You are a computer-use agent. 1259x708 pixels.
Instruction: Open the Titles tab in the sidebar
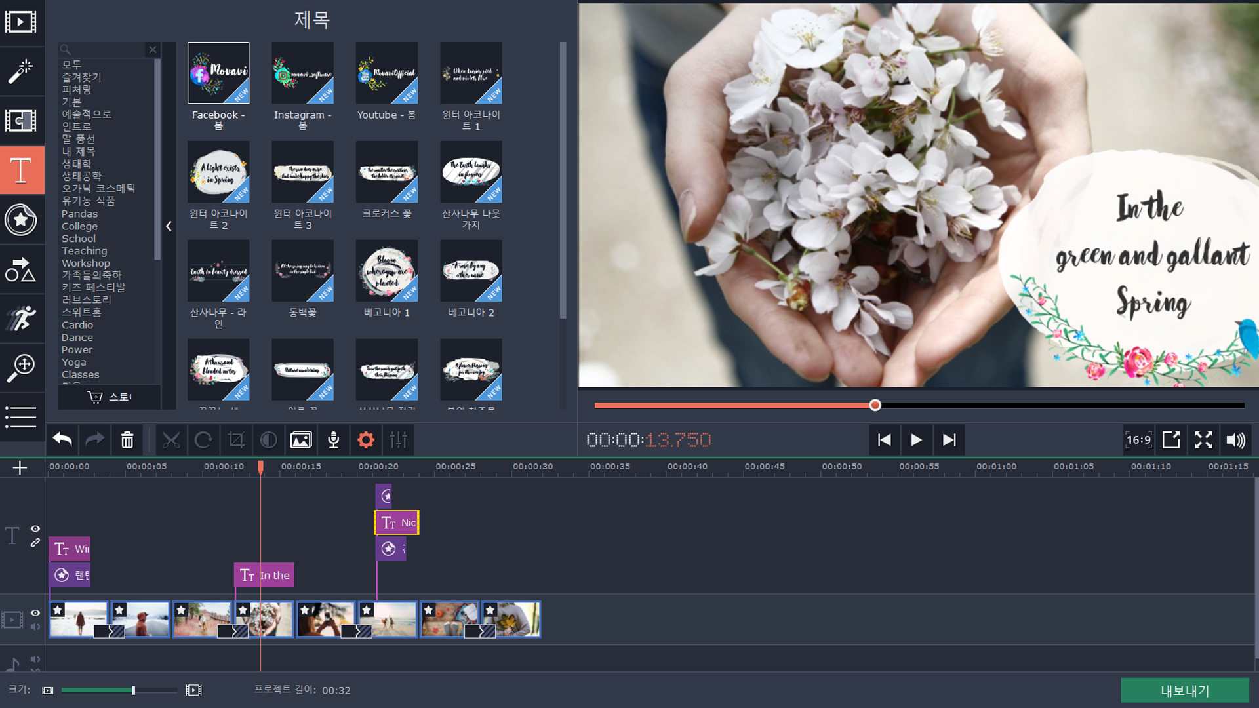coord(21,170)
